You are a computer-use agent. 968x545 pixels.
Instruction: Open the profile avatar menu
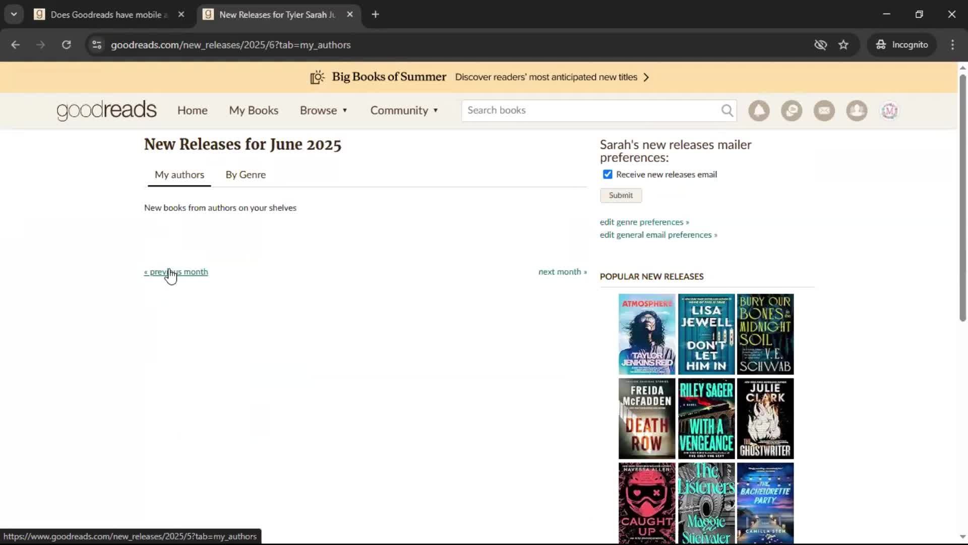(x=889, y=111)
